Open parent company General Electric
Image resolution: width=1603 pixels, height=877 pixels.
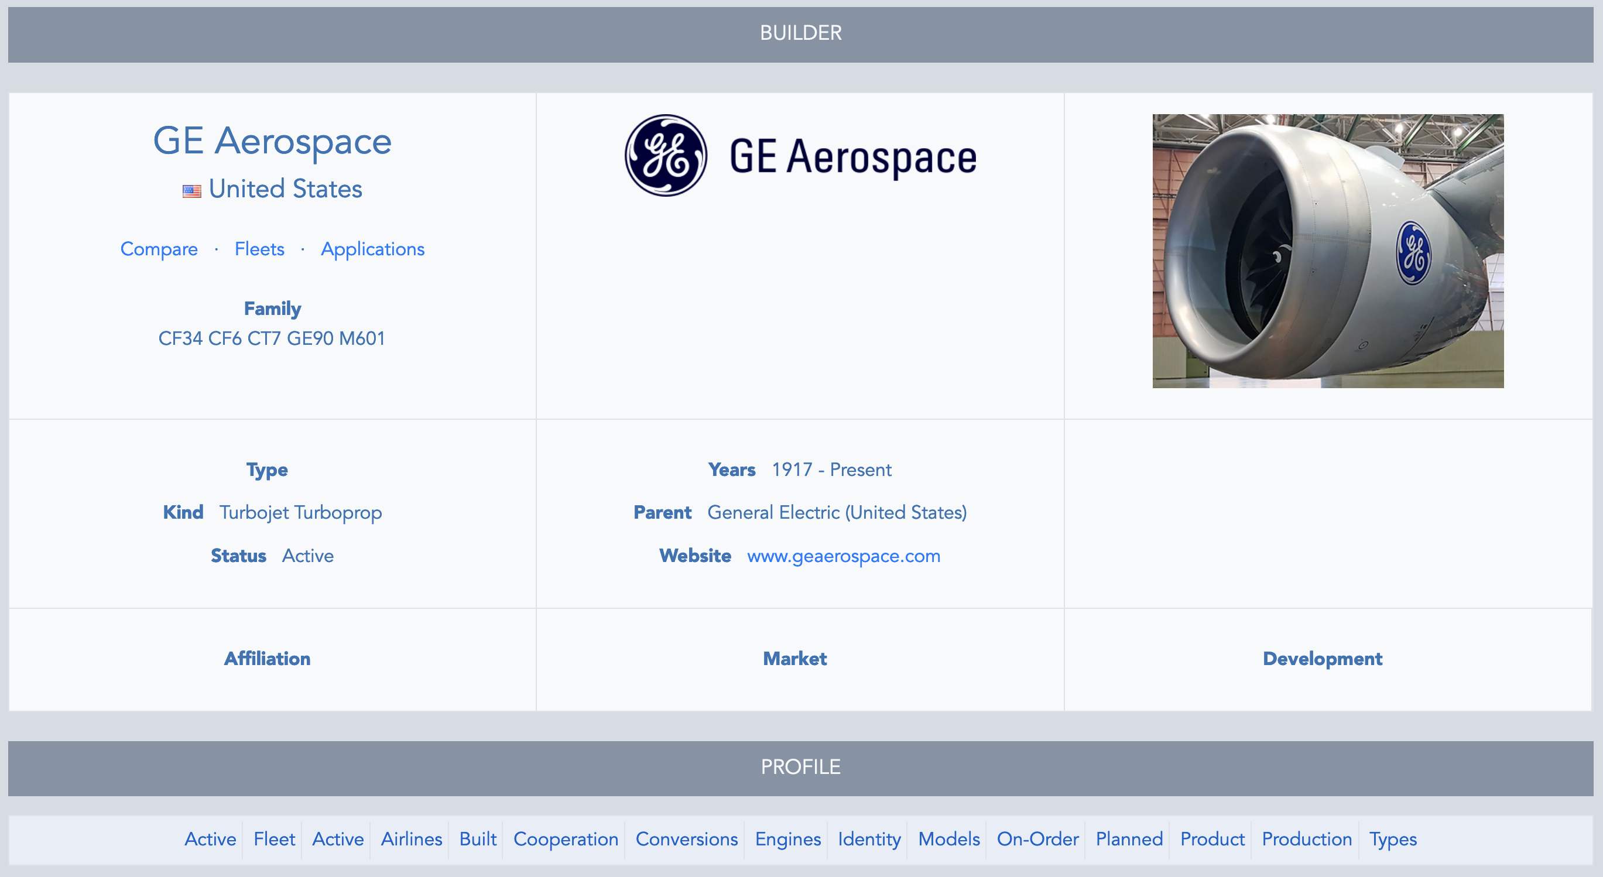point(837,512)
